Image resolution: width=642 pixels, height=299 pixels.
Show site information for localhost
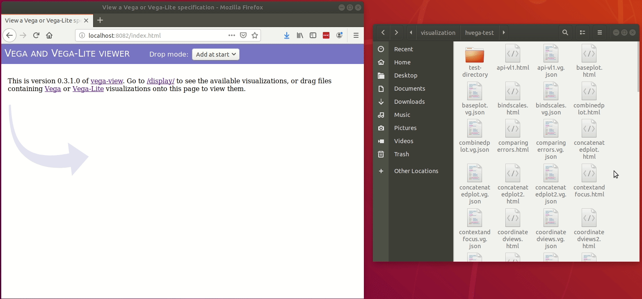tap(81, 36)
